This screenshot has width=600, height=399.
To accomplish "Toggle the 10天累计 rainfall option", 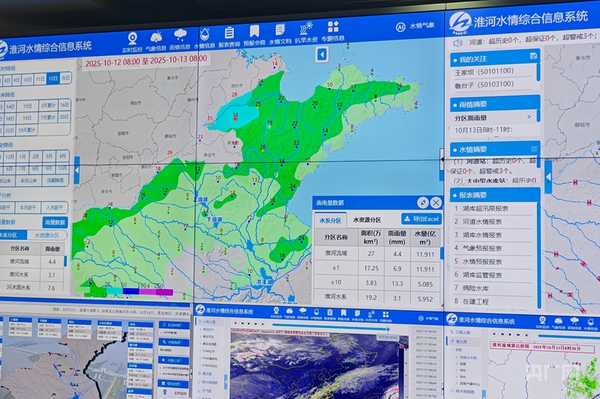I will point(26,130).
